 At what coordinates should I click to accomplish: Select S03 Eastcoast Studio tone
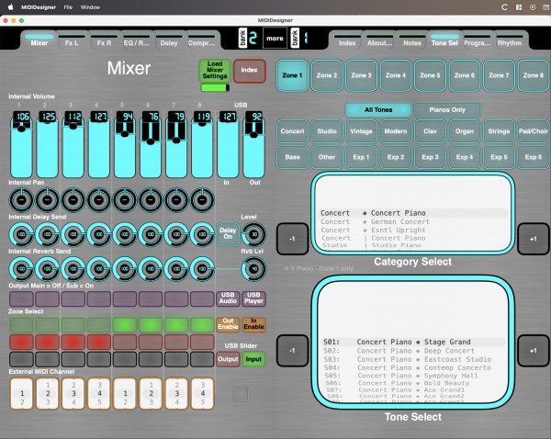413,359
